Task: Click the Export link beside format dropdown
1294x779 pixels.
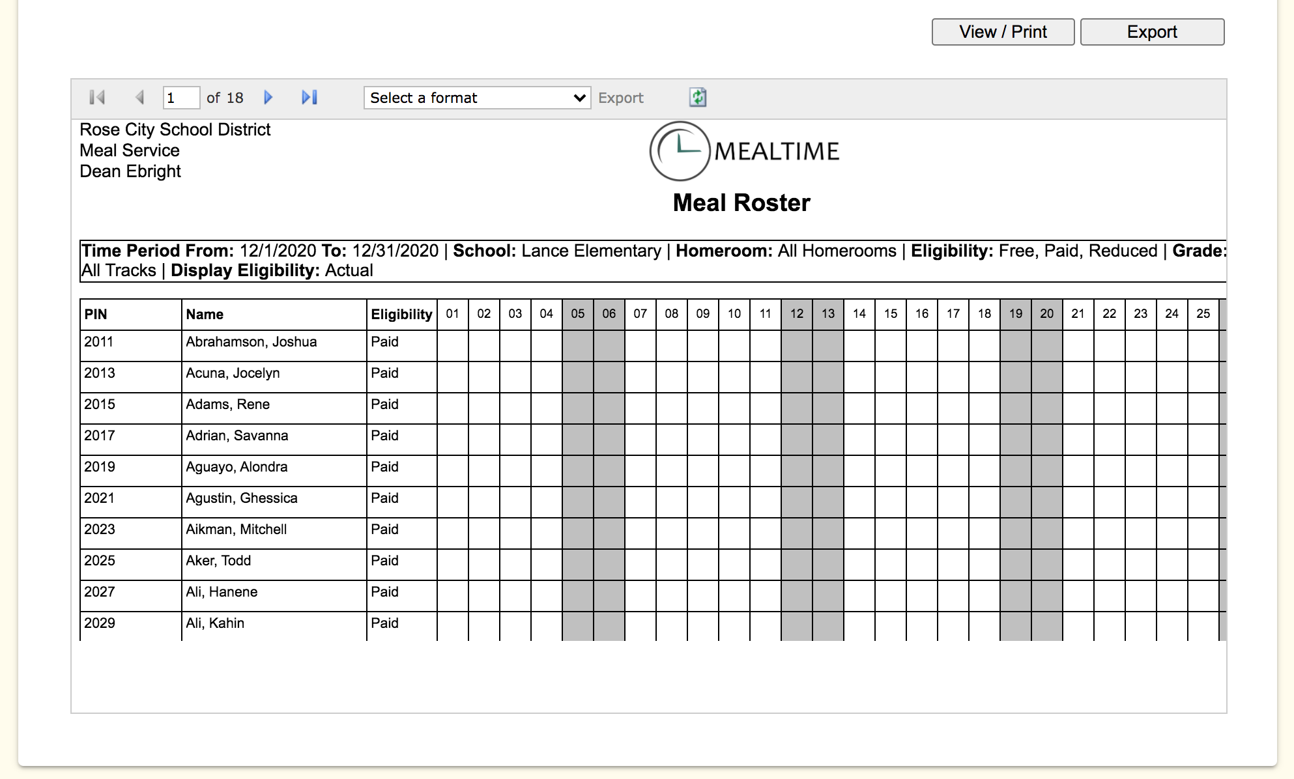Action: (620, 98)
